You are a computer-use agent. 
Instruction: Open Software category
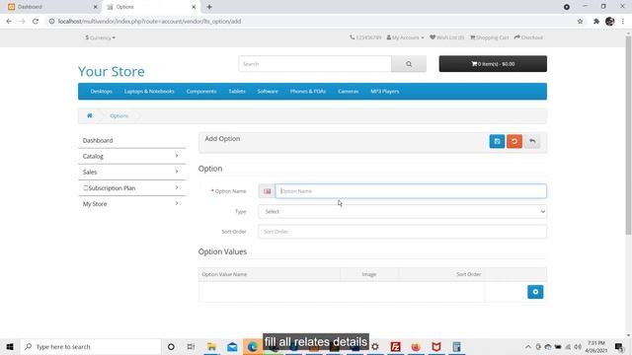(x=268, y=92)
